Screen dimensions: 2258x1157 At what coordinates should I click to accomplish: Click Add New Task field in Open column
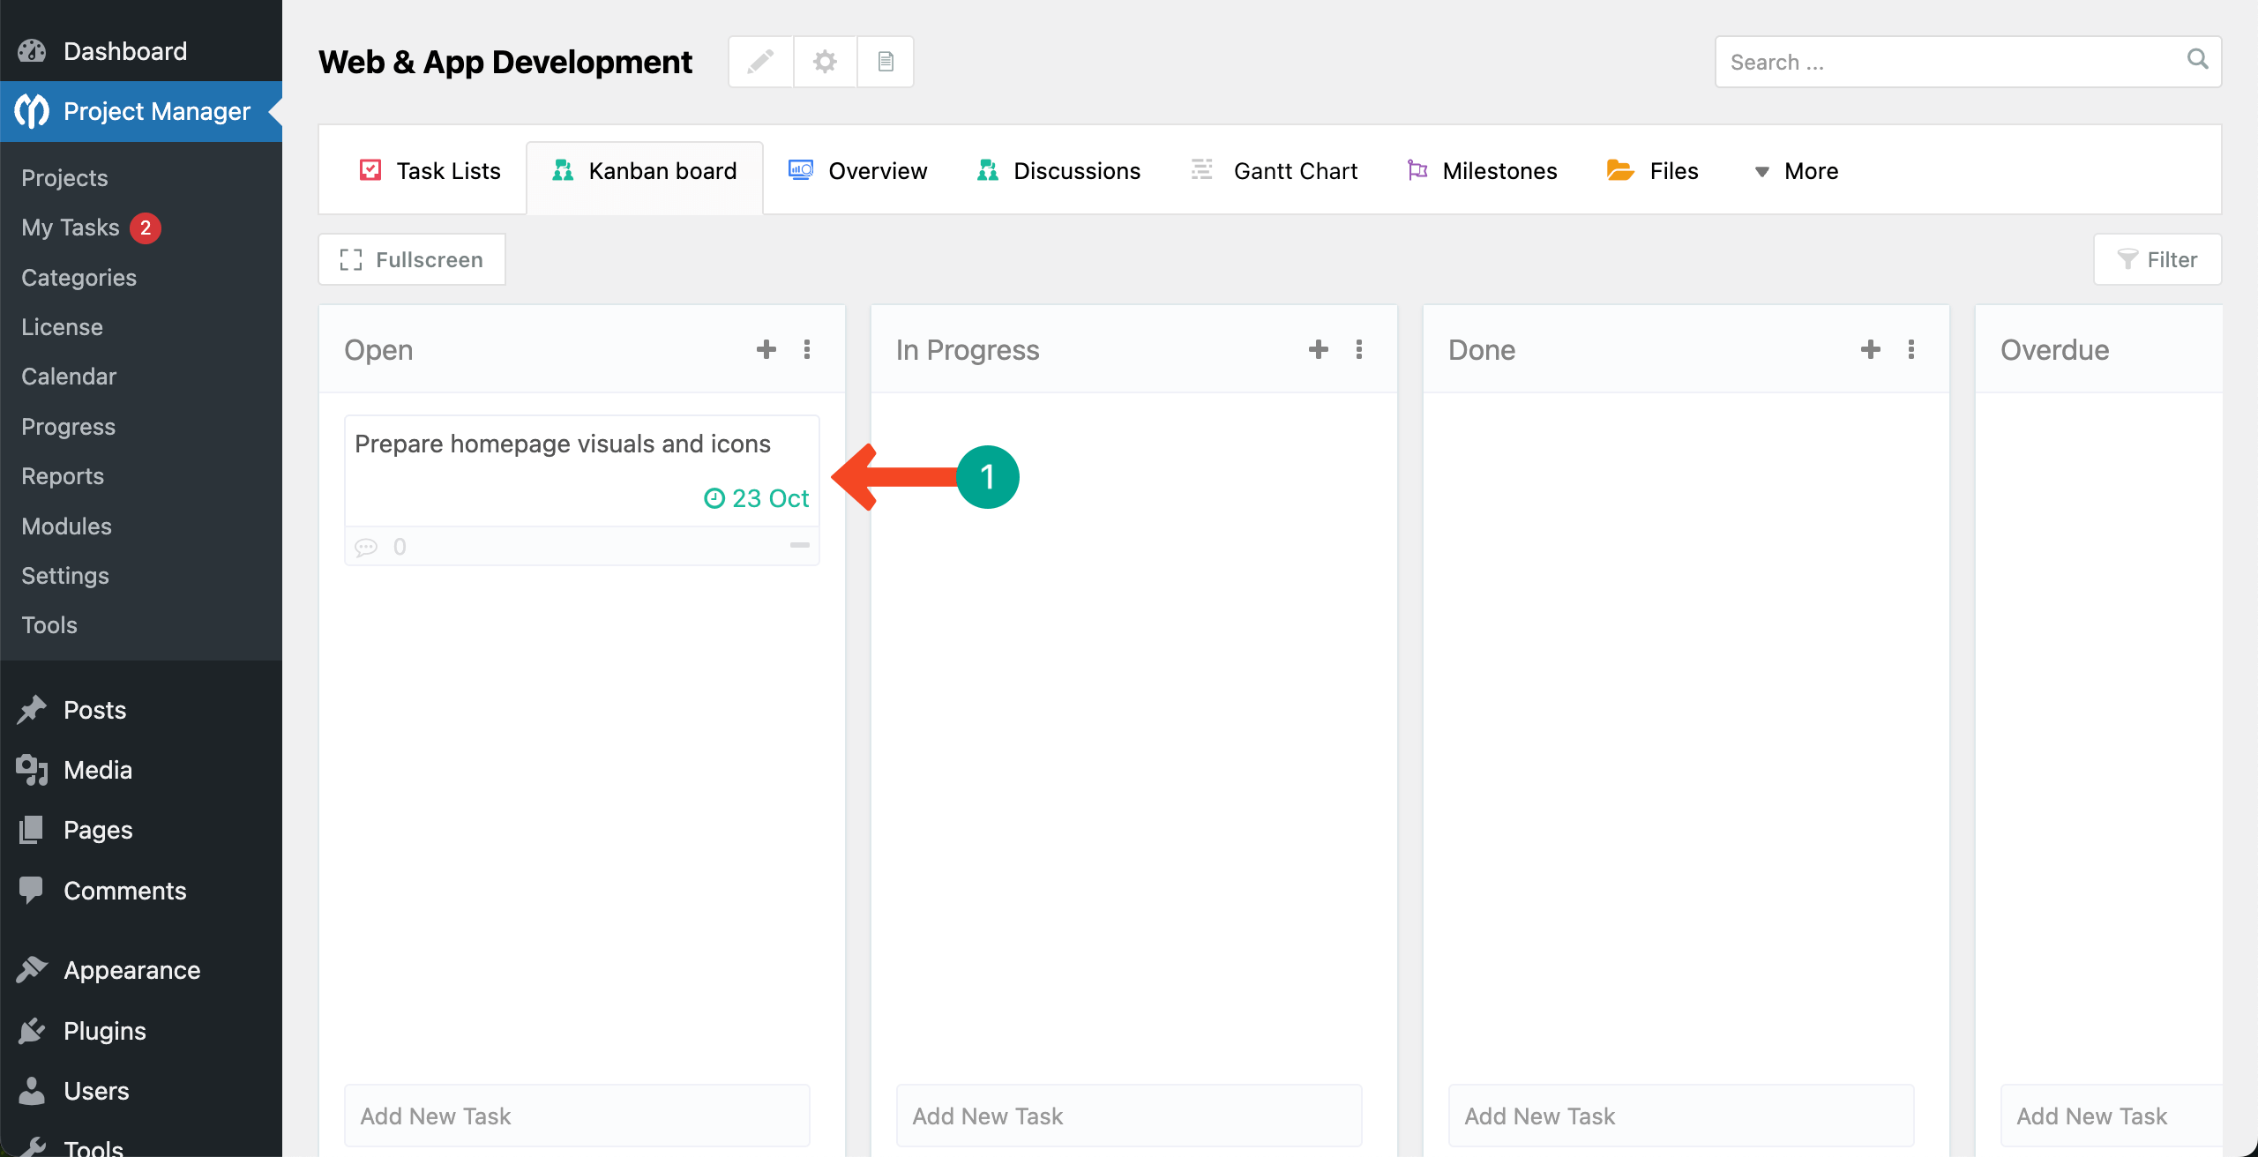pos(577,1116)
